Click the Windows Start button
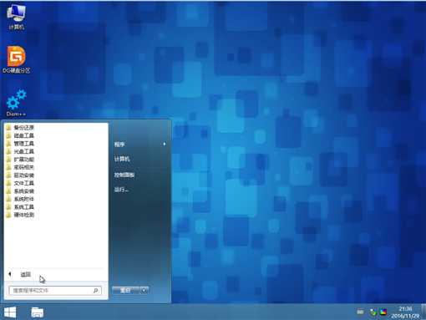The image size is (426, 320). tap(10, 312)
